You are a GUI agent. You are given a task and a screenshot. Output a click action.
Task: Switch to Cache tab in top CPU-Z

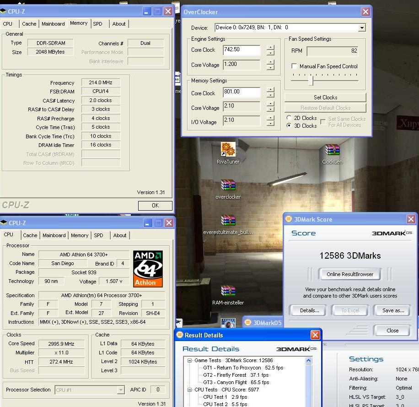29,24
